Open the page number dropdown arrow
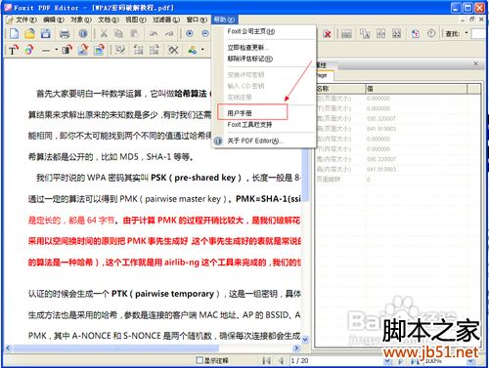Screen dimensions: 489x368 (x=387, y=361)
